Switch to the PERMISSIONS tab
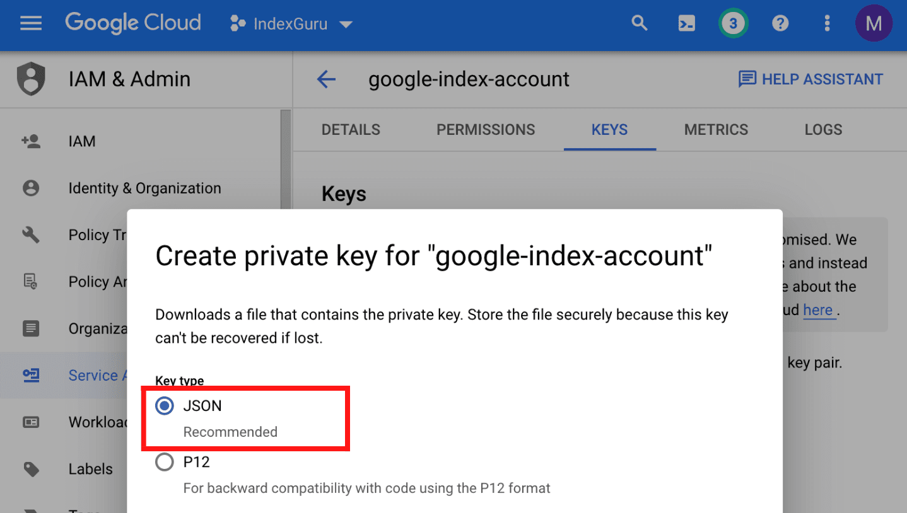Screen dimensions: 907x513 (486, 130)
